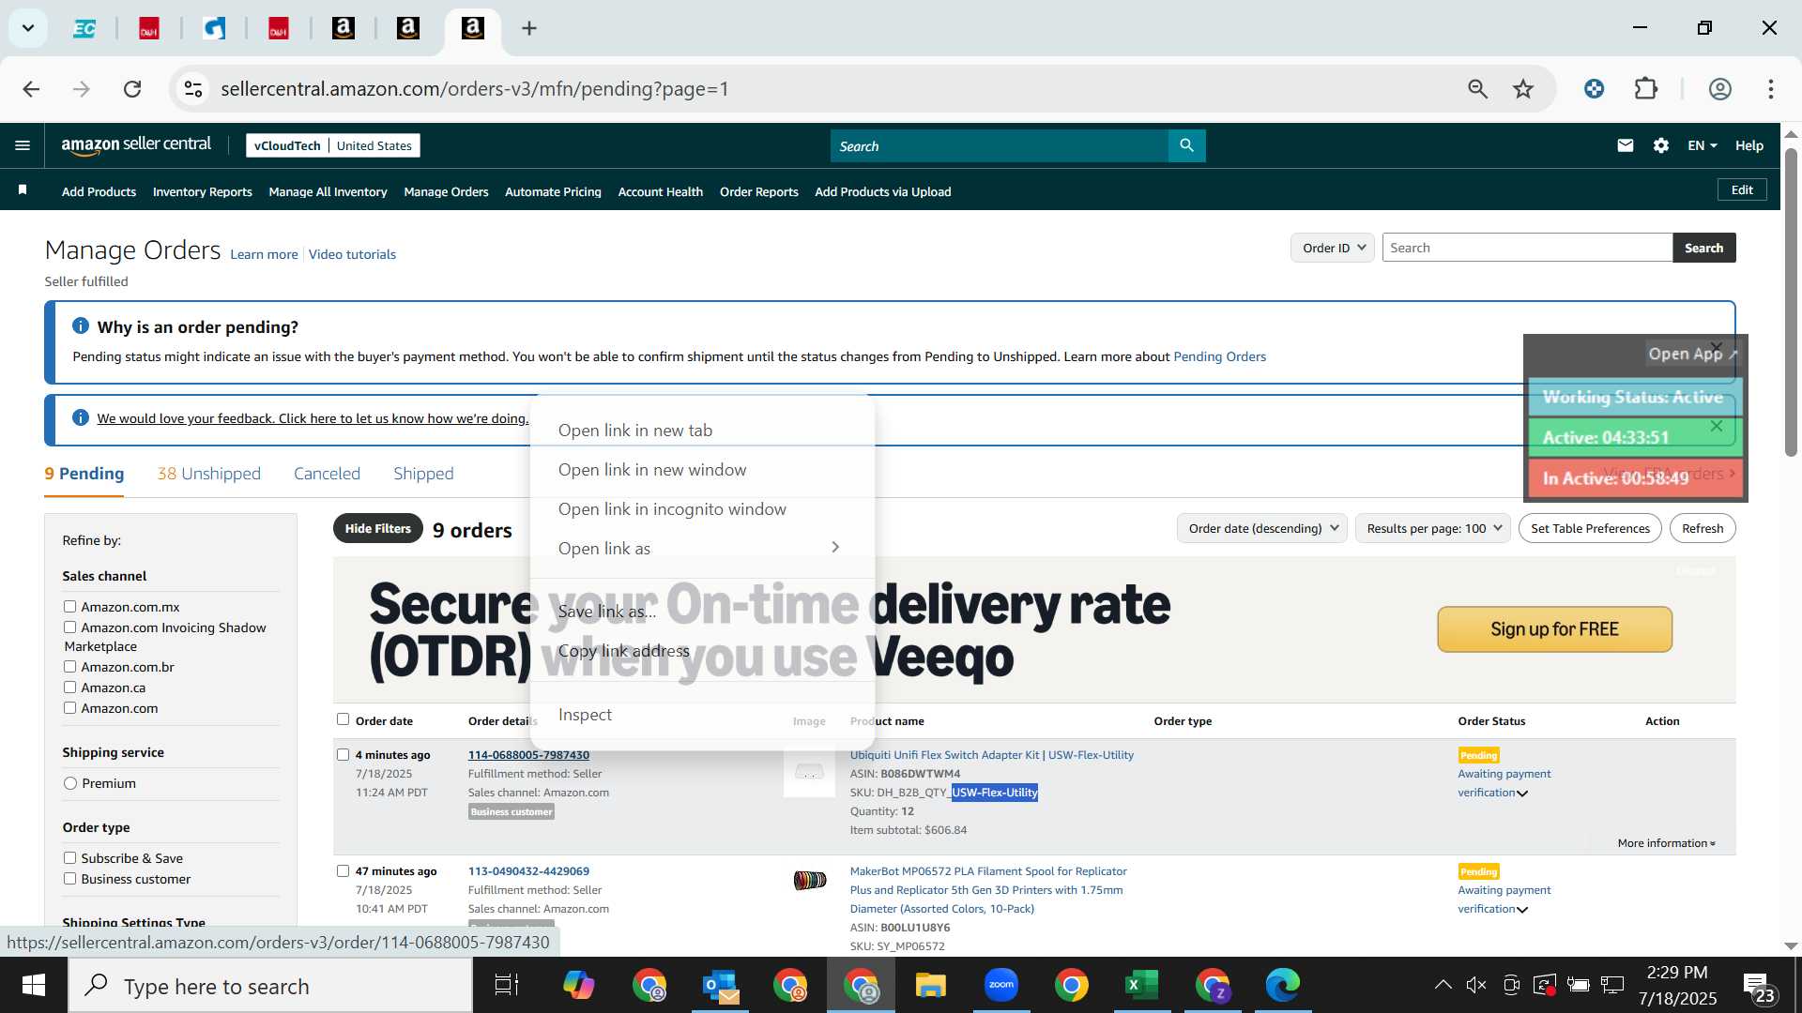Check the Amazon.com.br checkbox
Screen dimensions: 1802x1013
pos(69,667)
